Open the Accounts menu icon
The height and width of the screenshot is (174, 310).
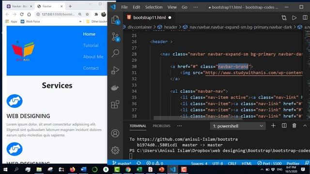tap(115, 133)
